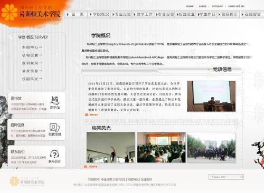Click the CONTACT US link at top right
Image resolution: width=264 pixels, height=193 pixels.
coord(236,6)
